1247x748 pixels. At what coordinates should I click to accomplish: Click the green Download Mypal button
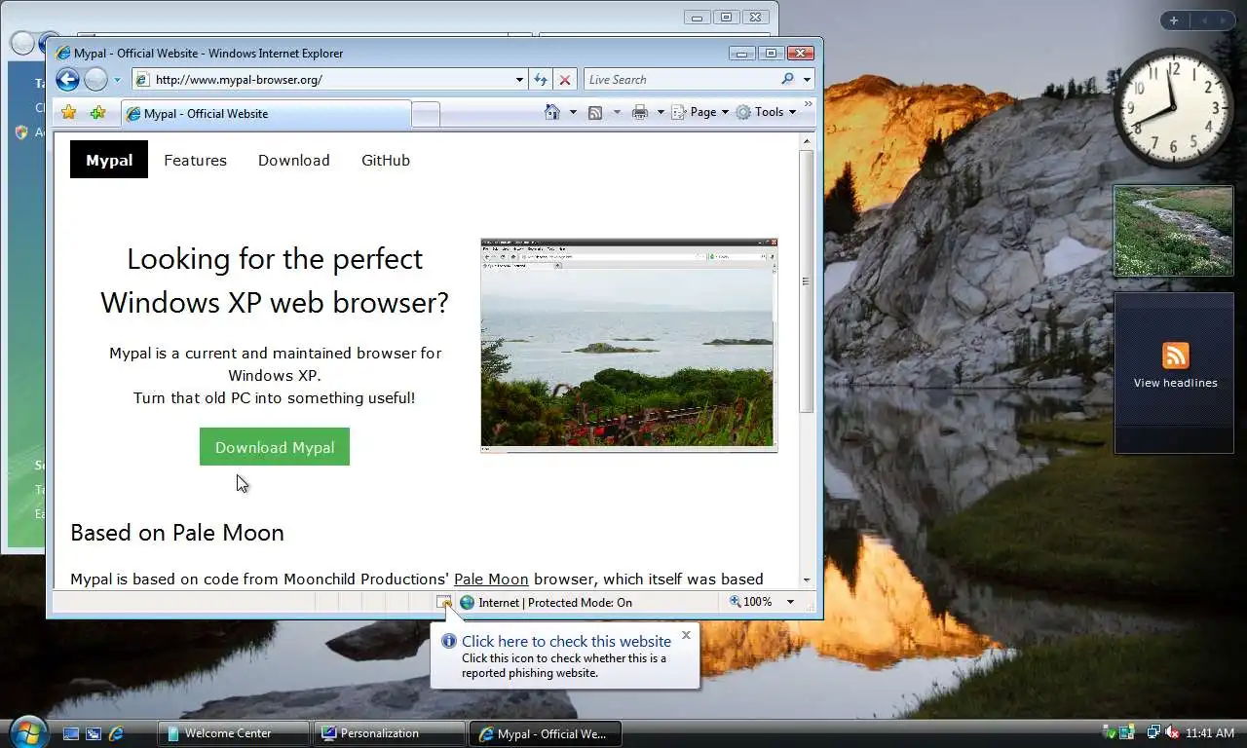[x=275, y=447]
